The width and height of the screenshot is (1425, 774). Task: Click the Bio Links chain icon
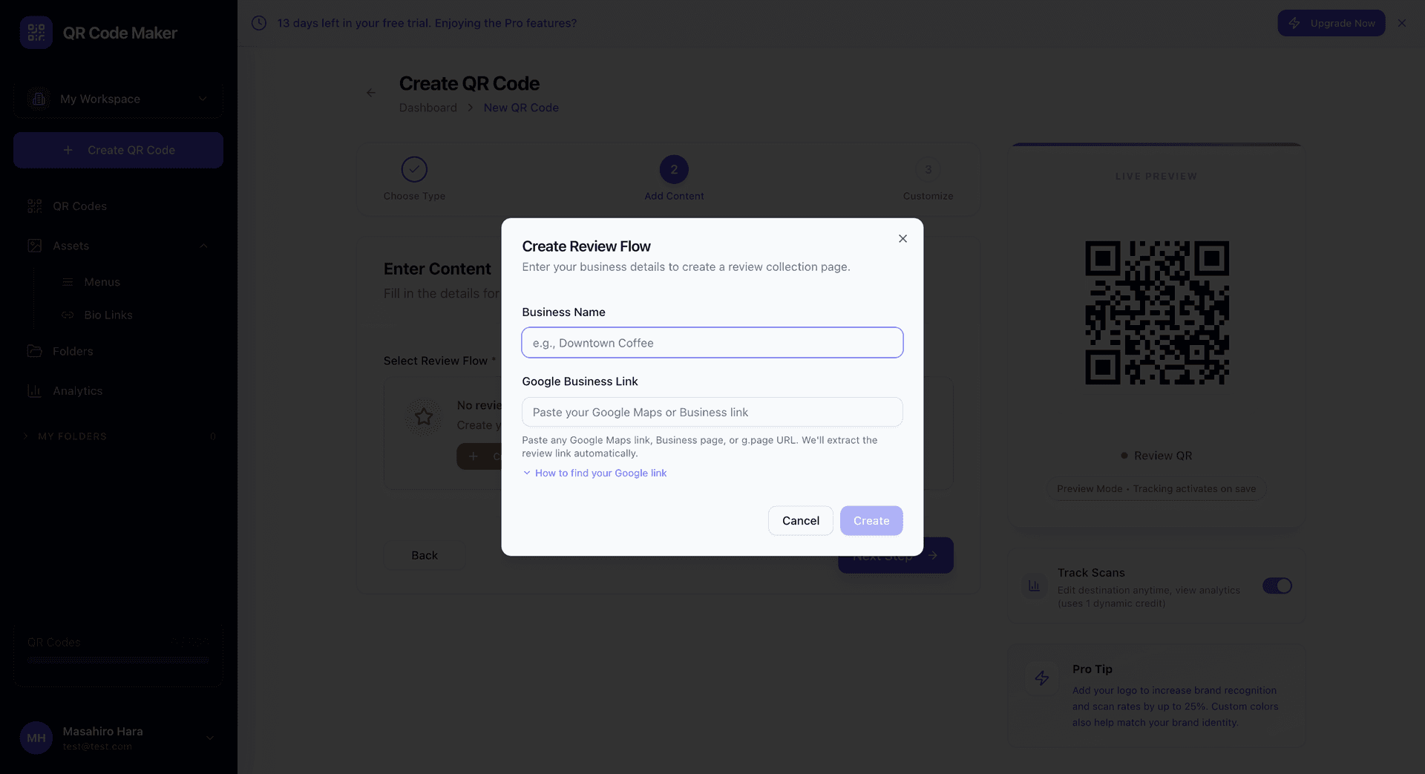point(68,315)
